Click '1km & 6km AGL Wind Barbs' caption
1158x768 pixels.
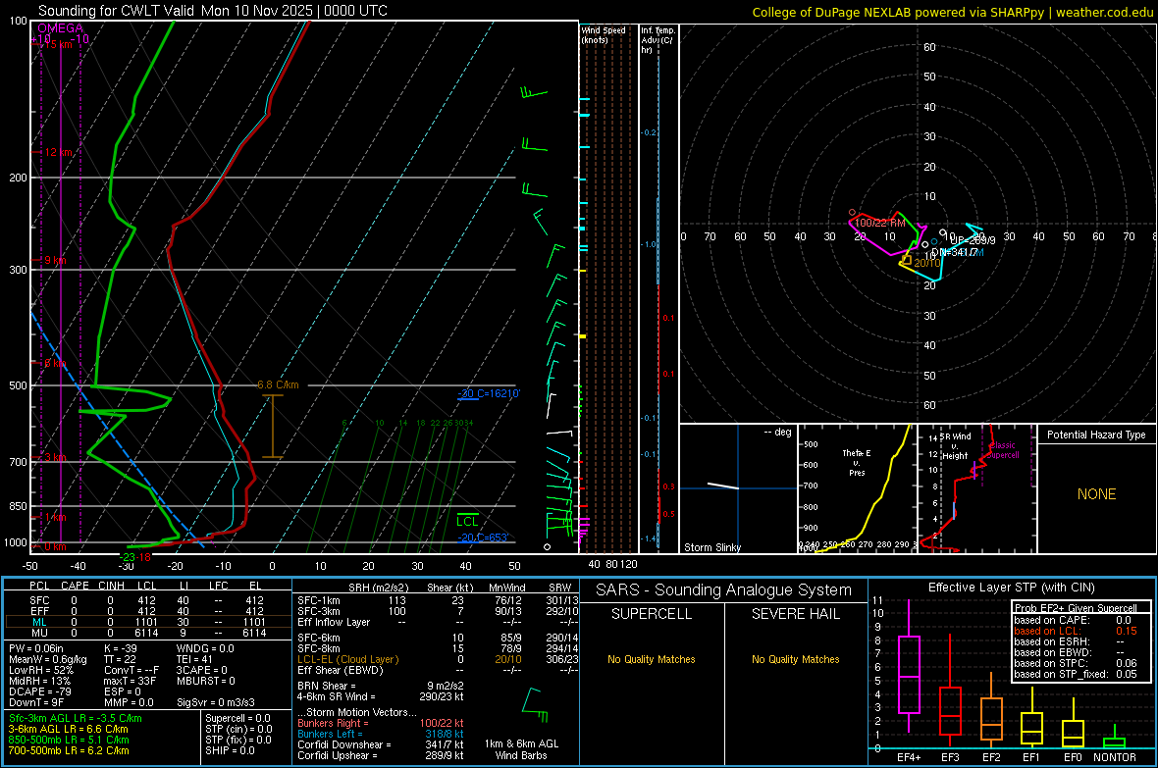click(521, 749)
